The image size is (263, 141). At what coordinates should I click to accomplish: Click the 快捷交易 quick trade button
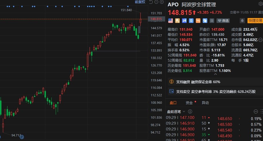point(255,21)
